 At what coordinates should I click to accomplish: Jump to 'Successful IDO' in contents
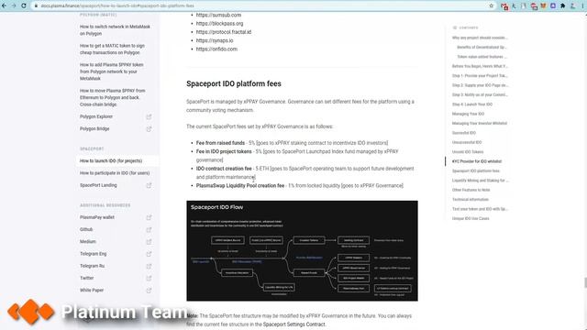(464, 133)
